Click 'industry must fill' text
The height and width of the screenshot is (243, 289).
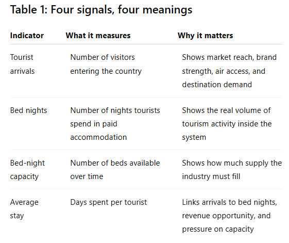(211, 176)
